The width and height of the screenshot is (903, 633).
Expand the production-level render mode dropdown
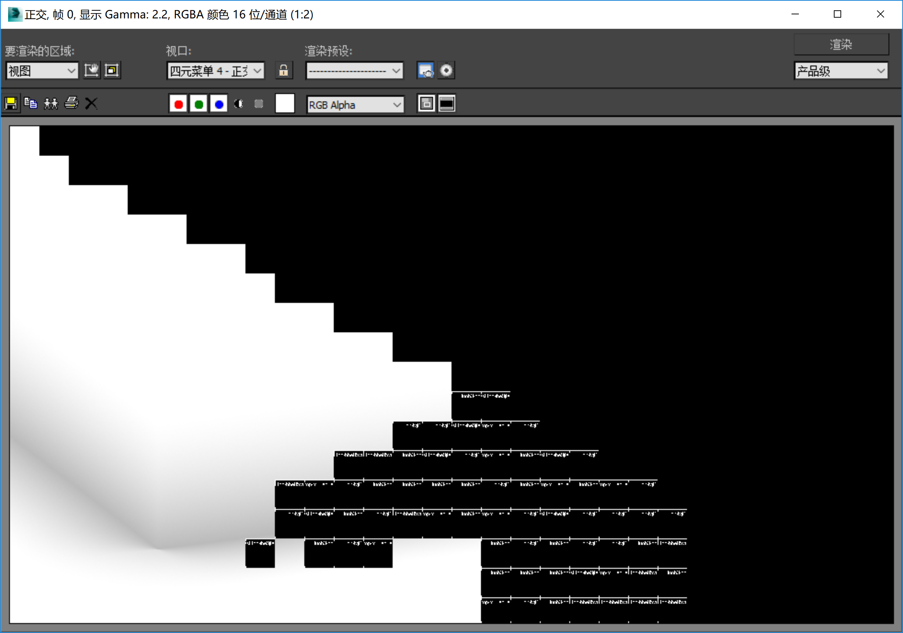point(841,71)
